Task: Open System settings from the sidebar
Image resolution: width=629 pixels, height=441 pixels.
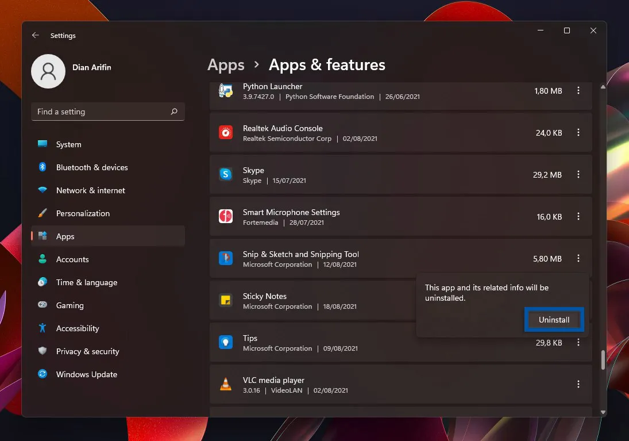Action: click(68, 144)
